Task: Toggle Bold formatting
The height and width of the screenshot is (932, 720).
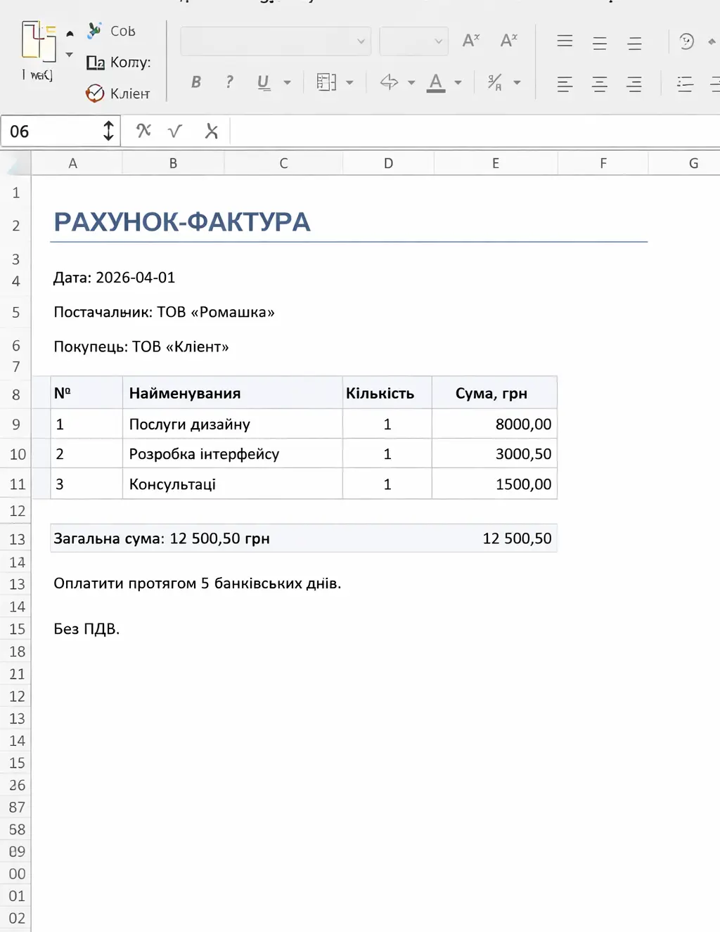Action: coord(196,82)
